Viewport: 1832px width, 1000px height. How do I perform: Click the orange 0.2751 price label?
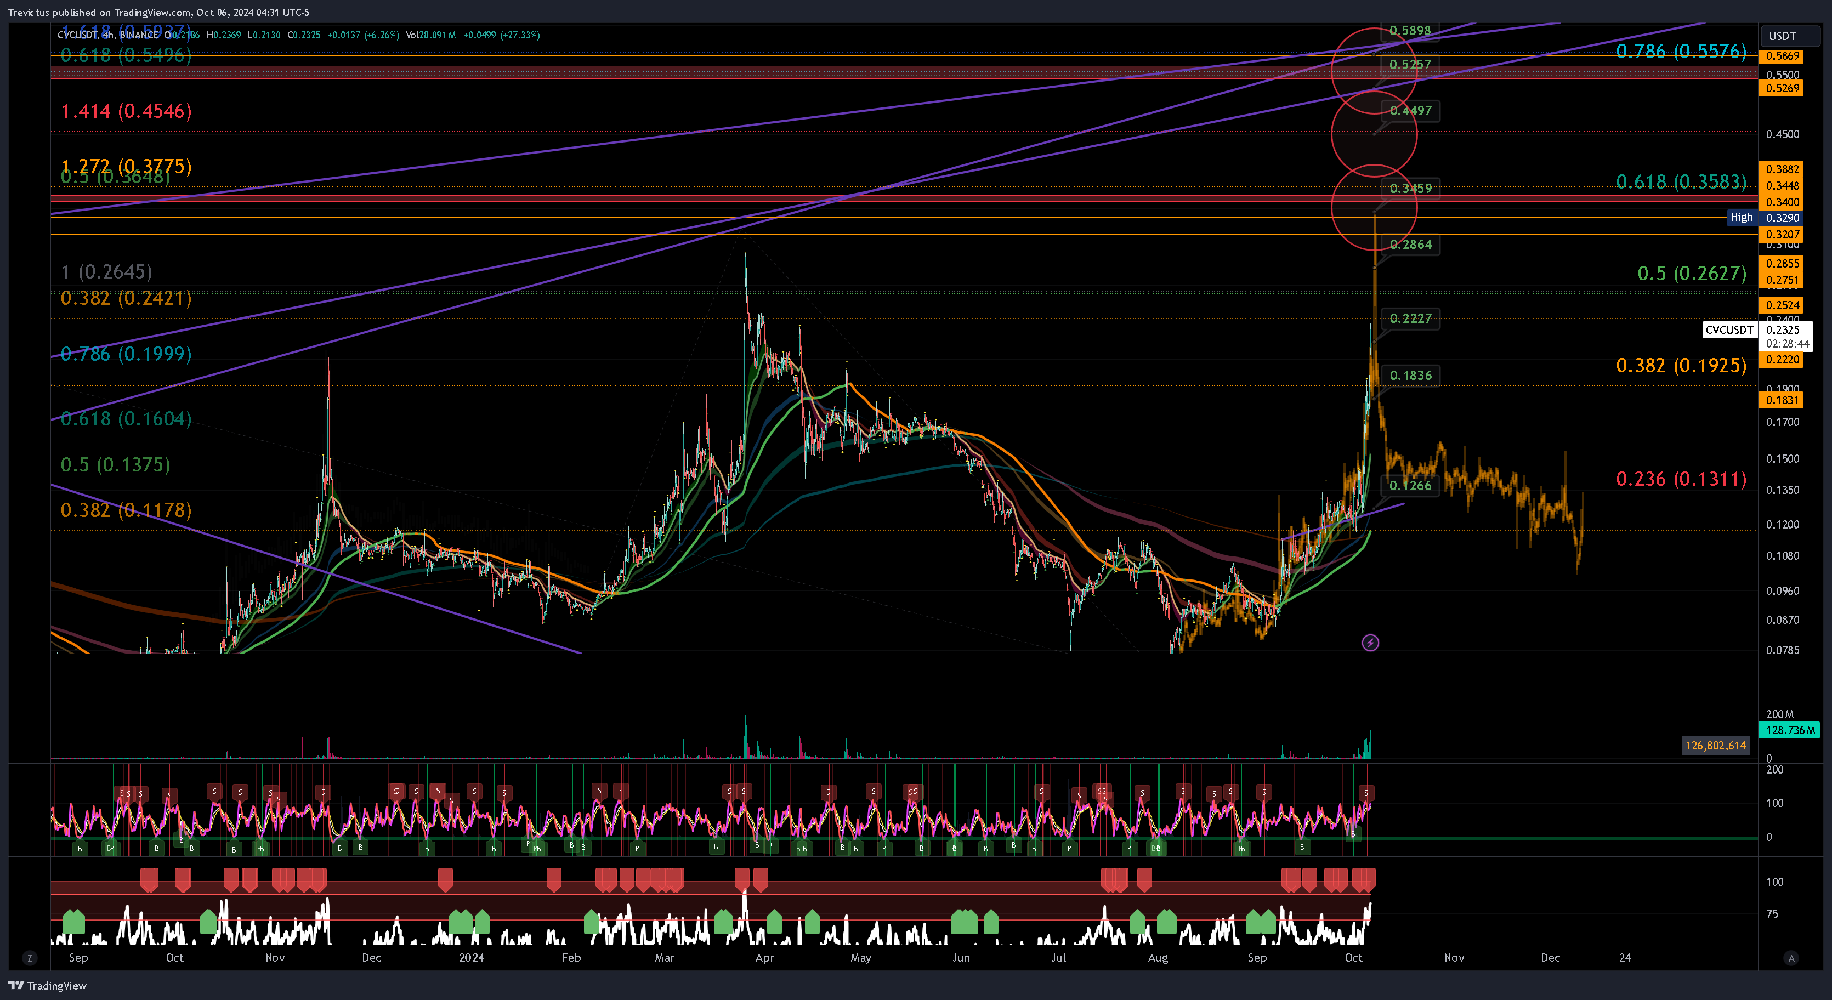coord(1782,280)
